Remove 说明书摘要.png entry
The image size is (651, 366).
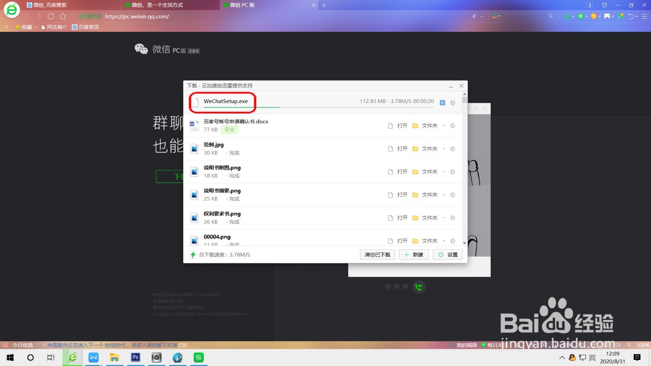point(452,195)
